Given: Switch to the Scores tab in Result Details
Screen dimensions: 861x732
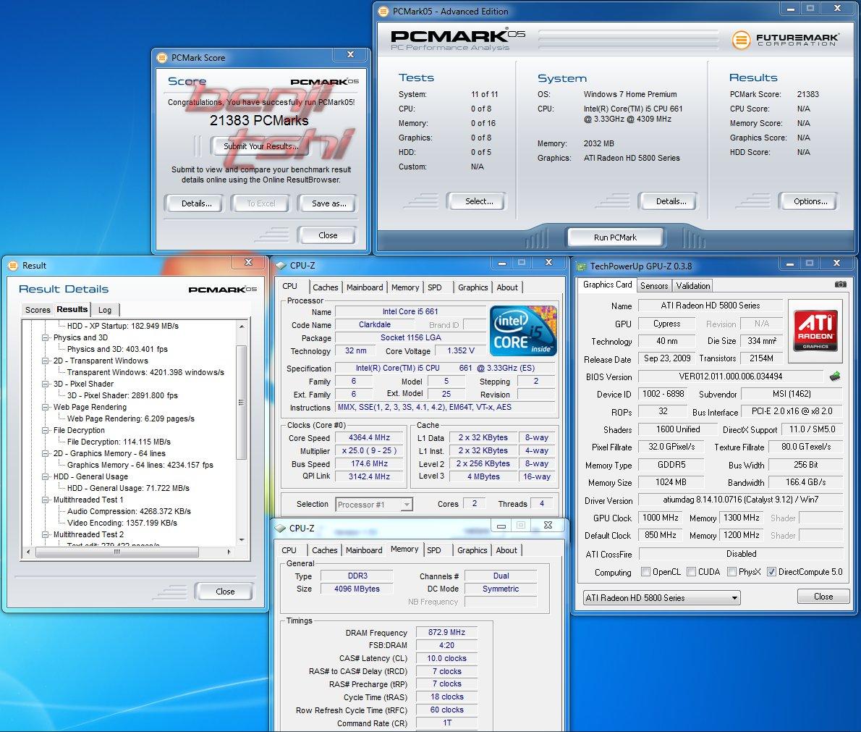Looking at the screenshot, I should tap(38, 310).
